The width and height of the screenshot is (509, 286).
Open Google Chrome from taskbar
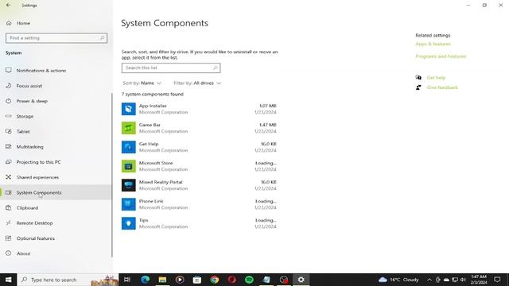[214, 280]
